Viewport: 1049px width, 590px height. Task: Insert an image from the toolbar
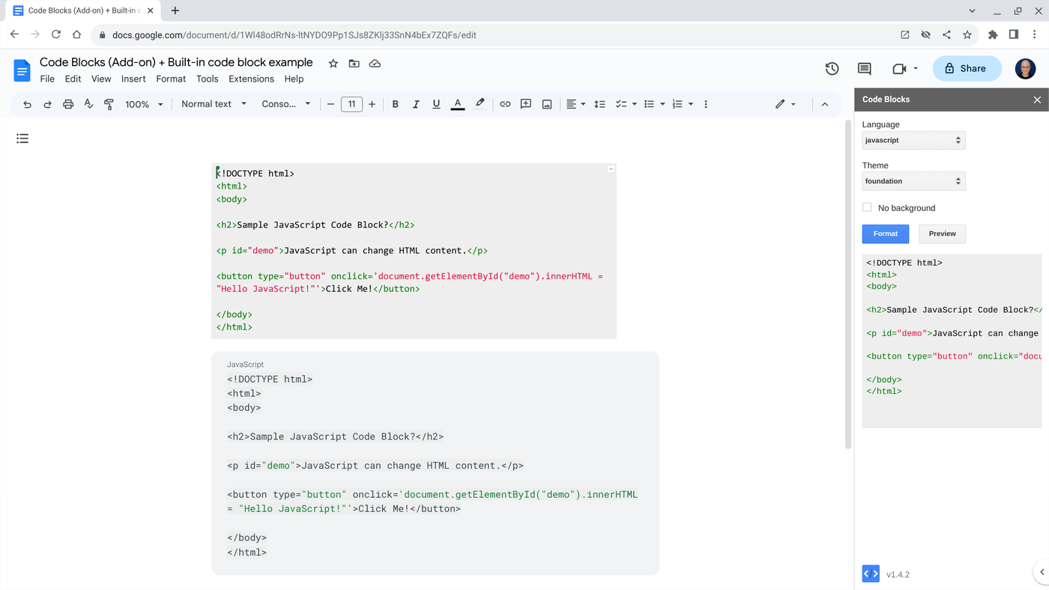click(x=546, y=104)
